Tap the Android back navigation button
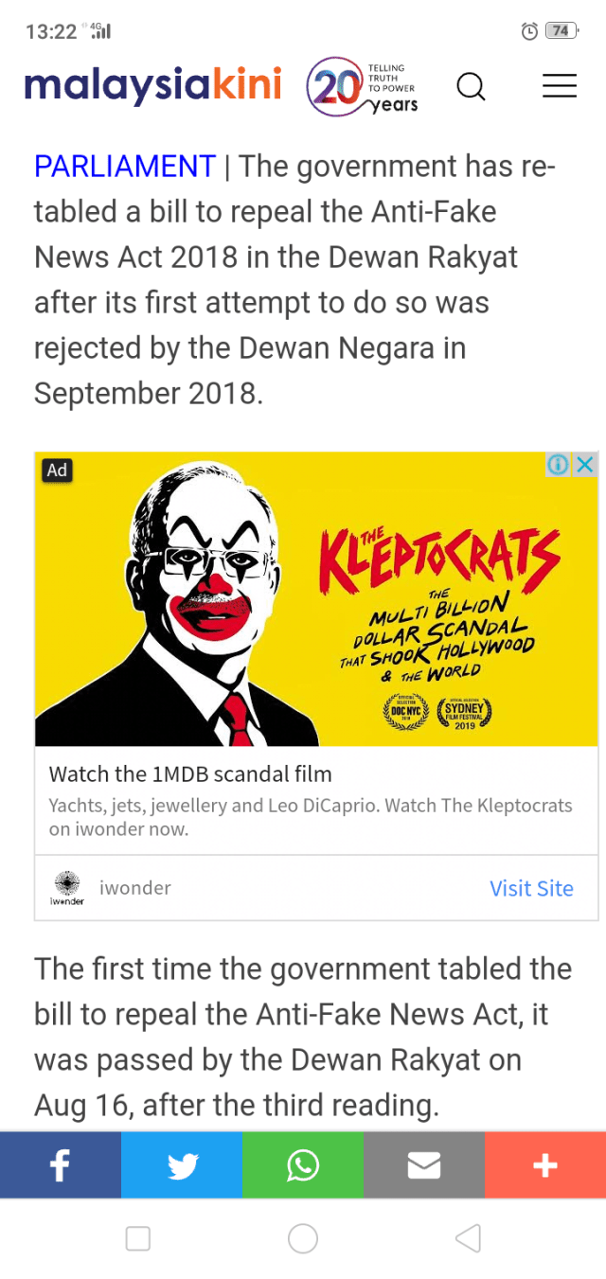The width and height of the screenshot is (606, 1279). click(x=469, y=1238)
